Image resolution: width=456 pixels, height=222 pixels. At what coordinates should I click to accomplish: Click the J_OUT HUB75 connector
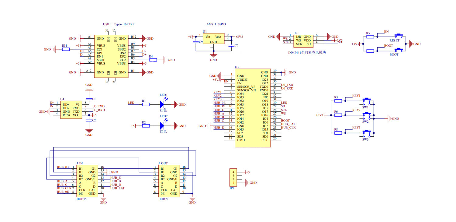[x=169, y=181]
